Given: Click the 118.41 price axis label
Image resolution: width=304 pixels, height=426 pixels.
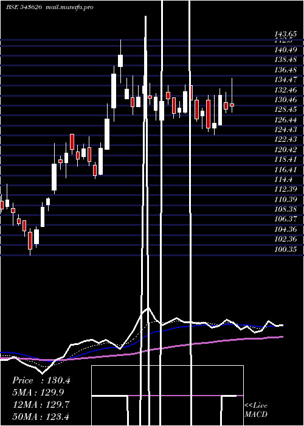Looking at the screenshot, I should click(x=286, y=159).
